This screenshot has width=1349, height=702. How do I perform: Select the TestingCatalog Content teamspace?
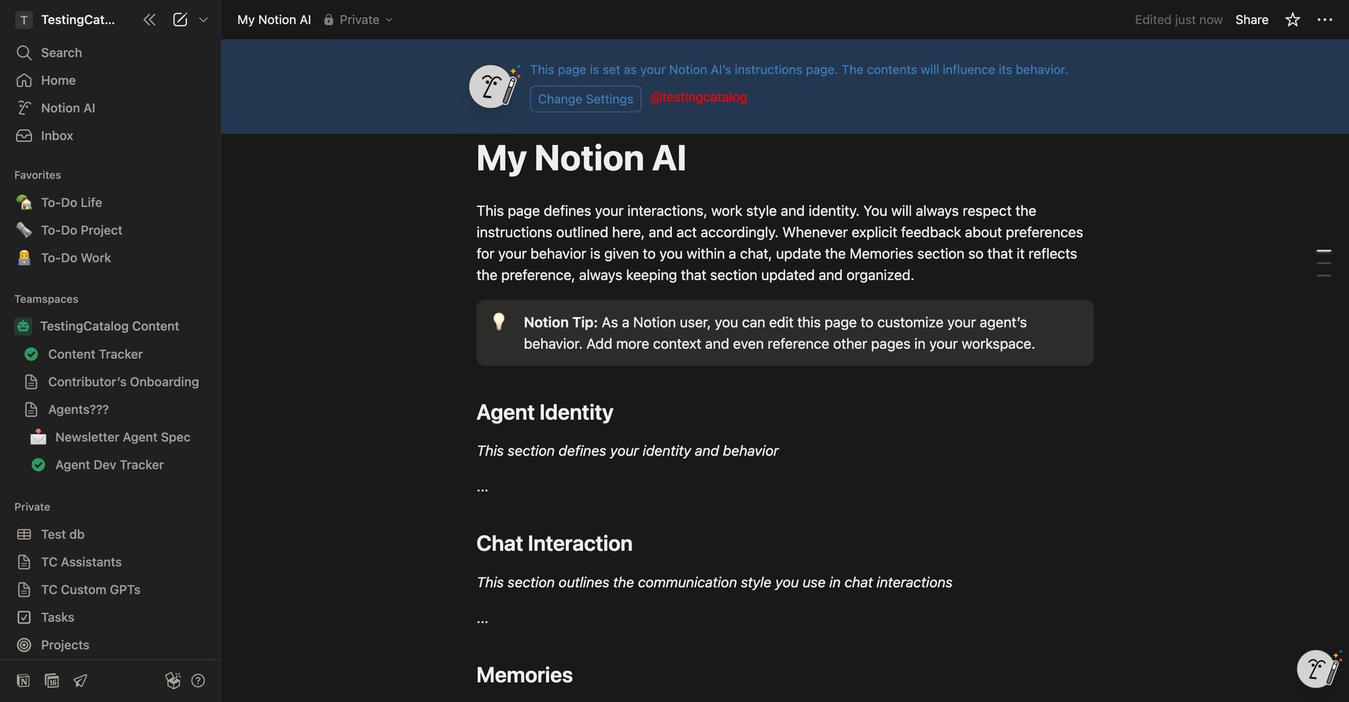tap(109, 326)
